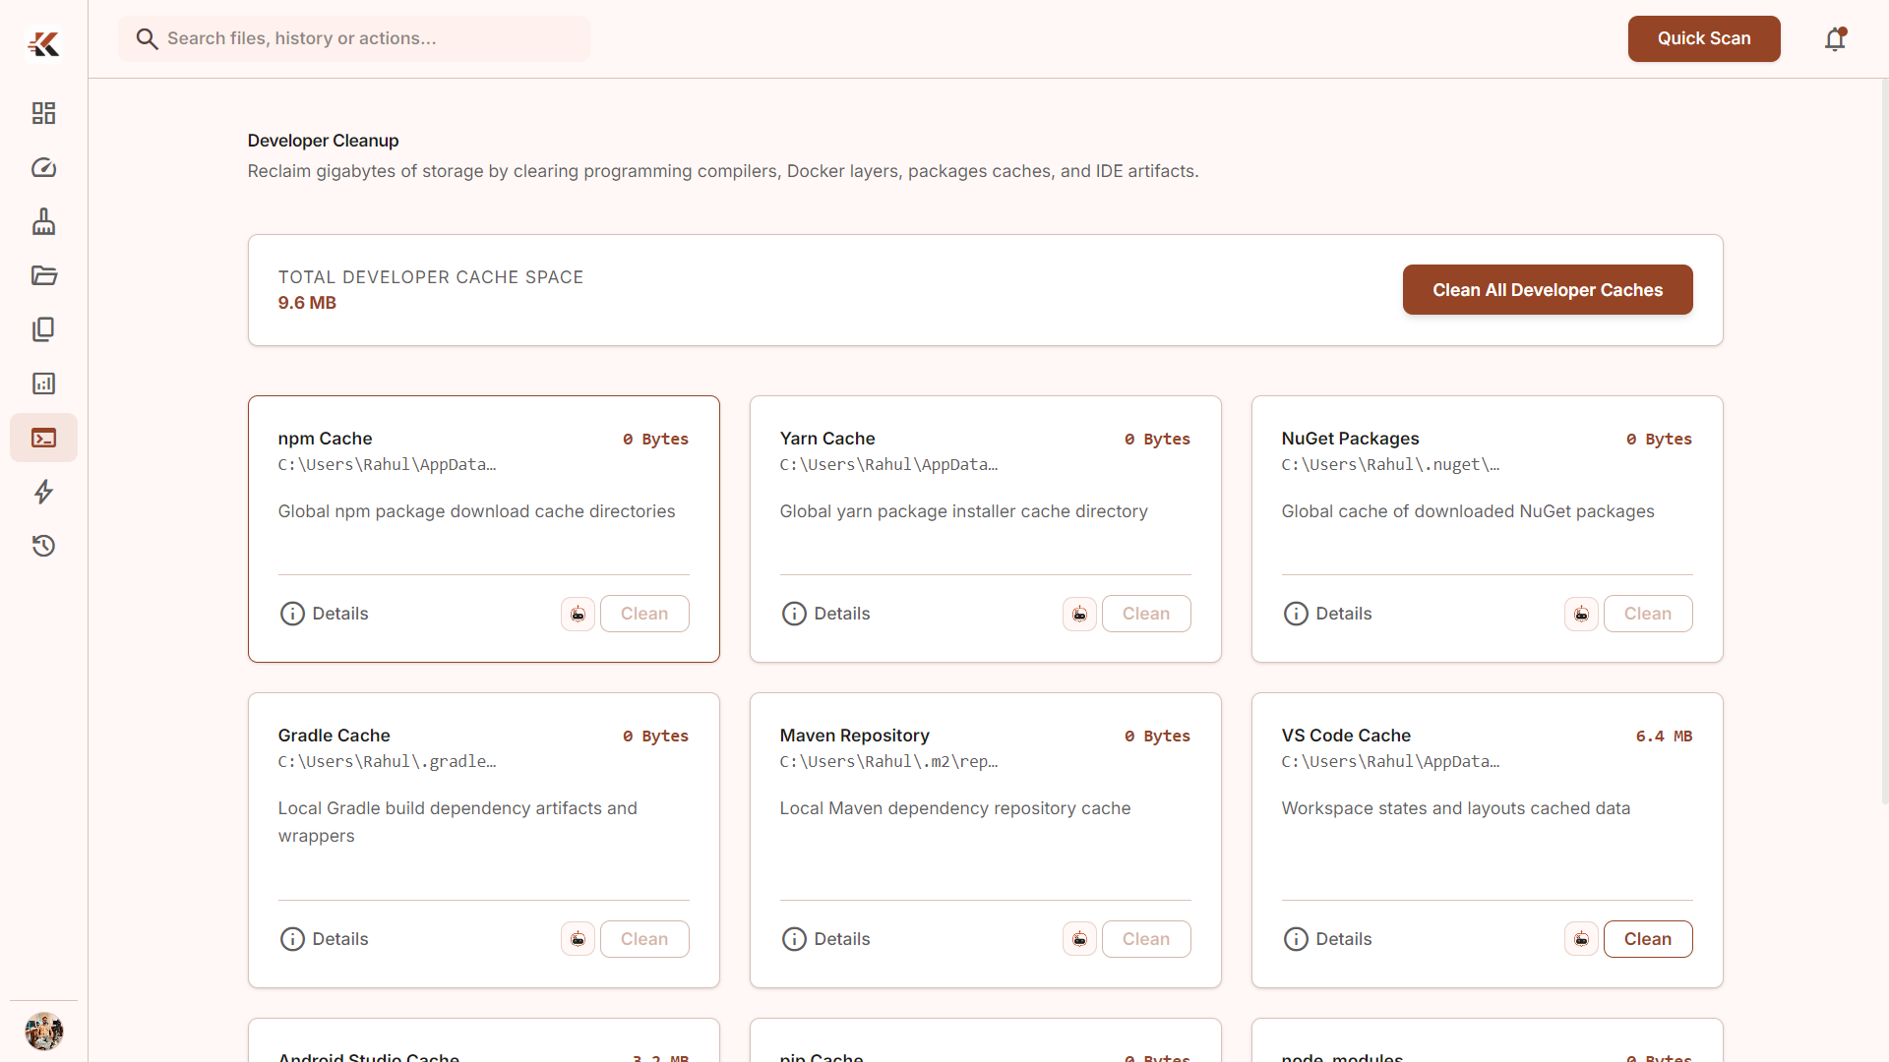
Task: Open the bar chart analytics icon
Action: pyautogui.click(x=43, y=383)
